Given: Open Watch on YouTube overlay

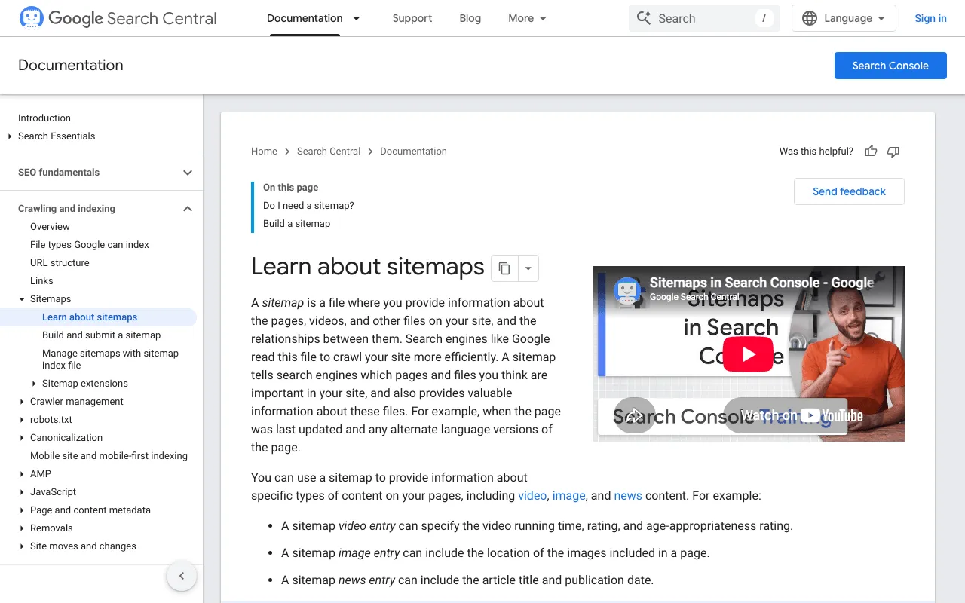Looking at the screenshot, I should click(x=801, y=415).
